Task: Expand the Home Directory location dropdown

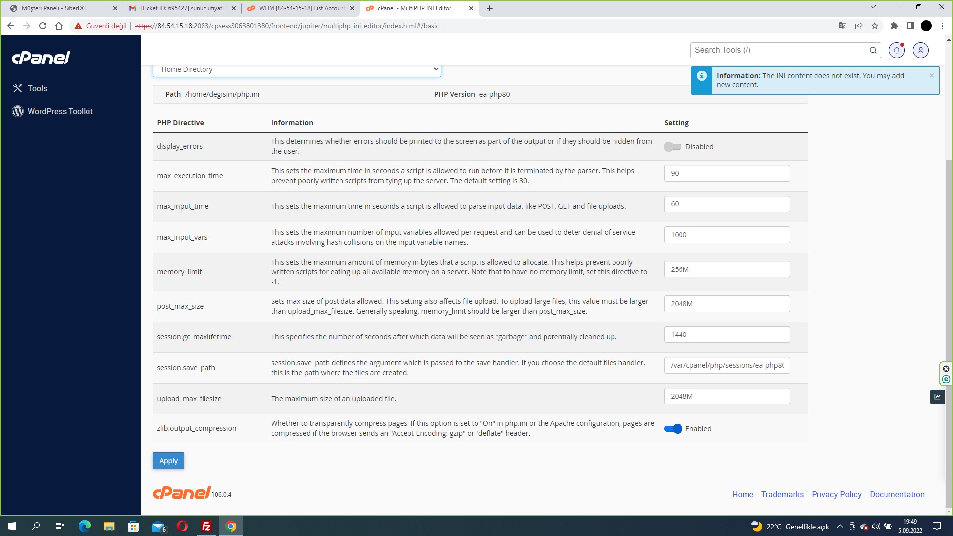Action: 296,69
